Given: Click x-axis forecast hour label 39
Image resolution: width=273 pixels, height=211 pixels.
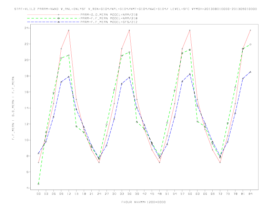Looking at the screenshot, I should coord(137,194).
